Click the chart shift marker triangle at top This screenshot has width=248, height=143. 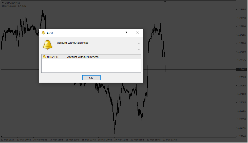165,1
